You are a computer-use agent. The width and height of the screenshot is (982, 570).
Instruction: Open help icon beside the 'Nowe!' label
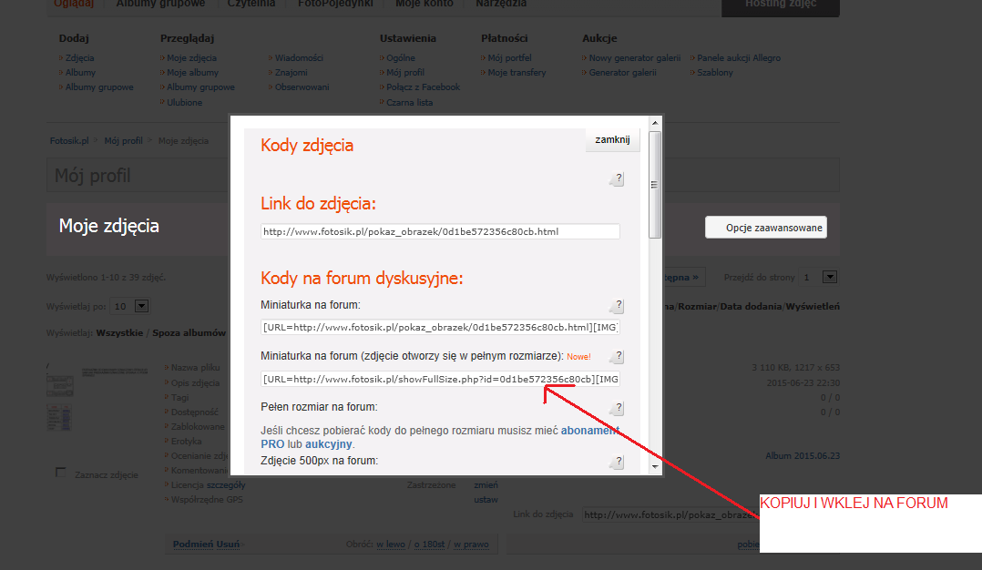pos(618,357)
